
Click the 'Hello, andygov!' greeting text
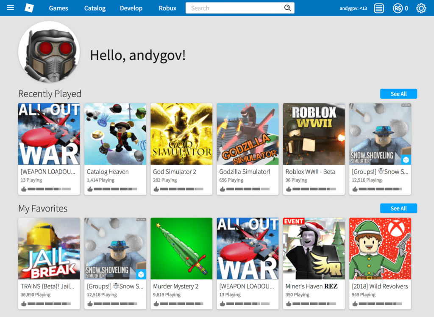138,55
